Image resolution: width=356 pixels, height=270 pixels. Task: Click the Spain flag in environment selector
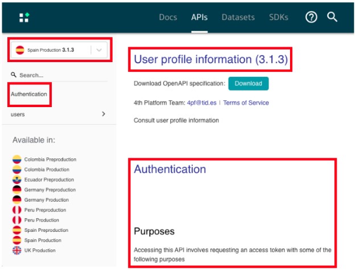pyautogui.click(x=20, y=50)
